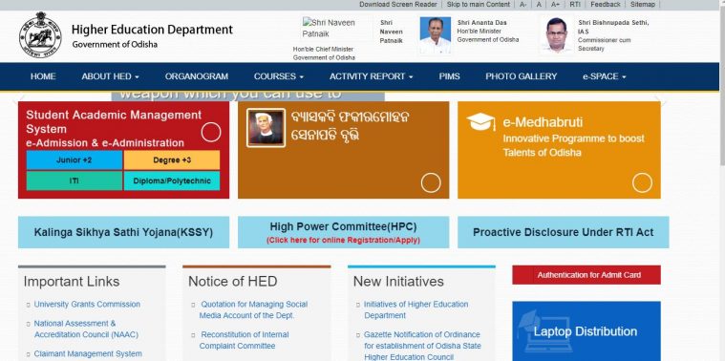Expand the ABOUT HED dropdown menu
Viewport: 725px width, 361px height.
click(x=111, y=76)
